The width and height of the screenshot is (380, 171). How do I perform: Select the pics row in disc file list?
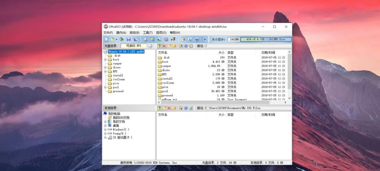(x=222, y=87)
